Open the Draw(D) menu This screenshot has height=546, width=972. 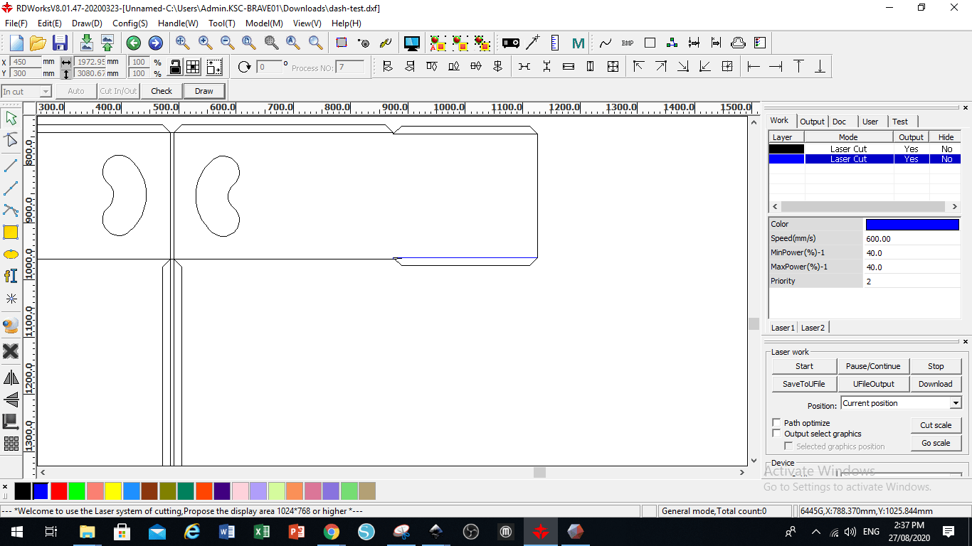point(87,23)
